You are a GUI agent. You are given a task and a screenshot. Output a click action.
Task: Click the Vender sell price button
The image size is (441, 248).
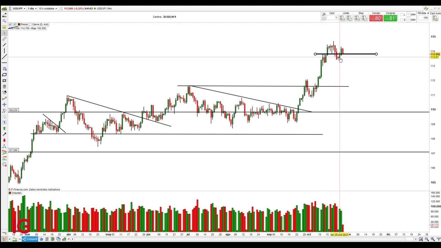click(376, 18)
